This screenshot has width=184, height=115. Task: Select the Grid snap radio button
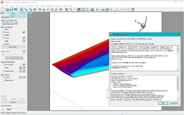[x=19, y=99]
